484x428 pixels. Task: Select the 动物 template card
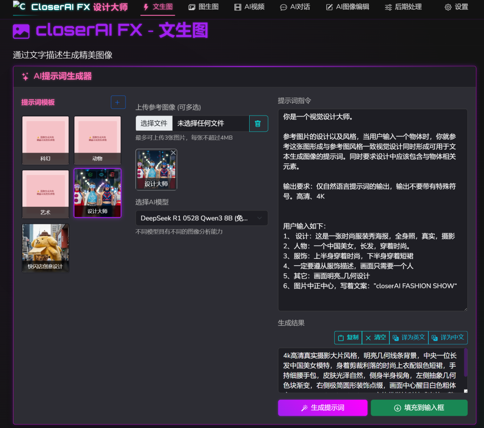tap(97, 140)
